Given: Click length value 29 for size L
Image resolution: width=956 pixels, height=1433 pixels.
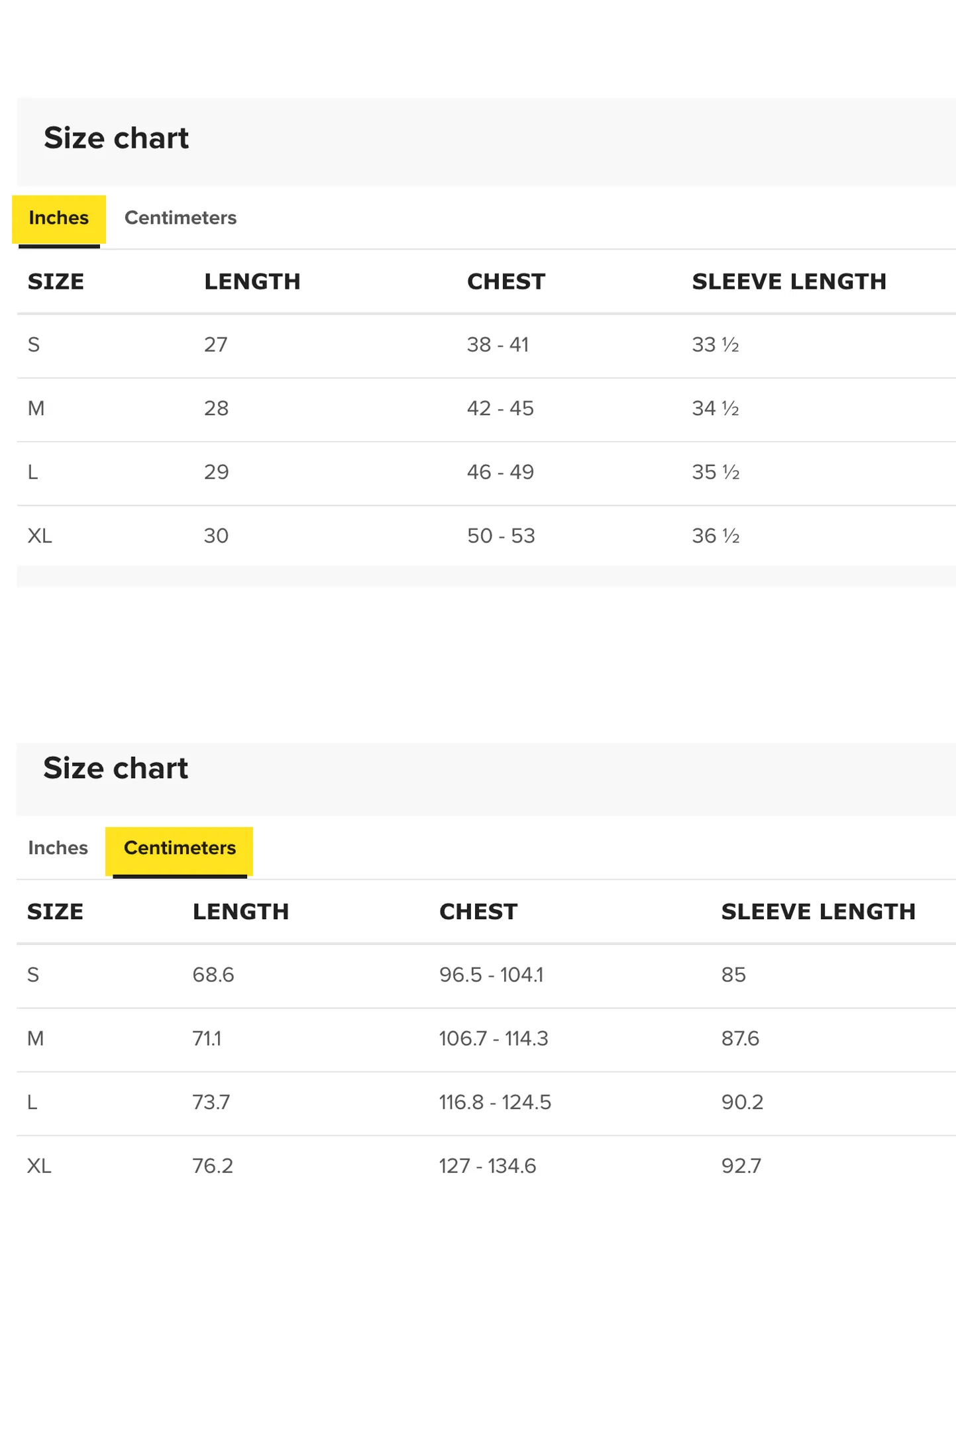Looking at the screenshot, I should pos(216,472).
